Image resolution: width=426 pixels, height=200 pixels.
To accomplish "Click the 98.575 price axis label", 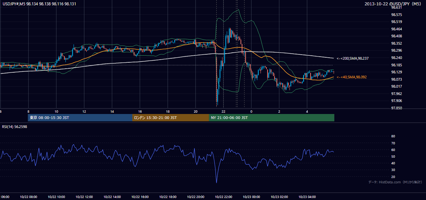I will click(x=396, y=15).
